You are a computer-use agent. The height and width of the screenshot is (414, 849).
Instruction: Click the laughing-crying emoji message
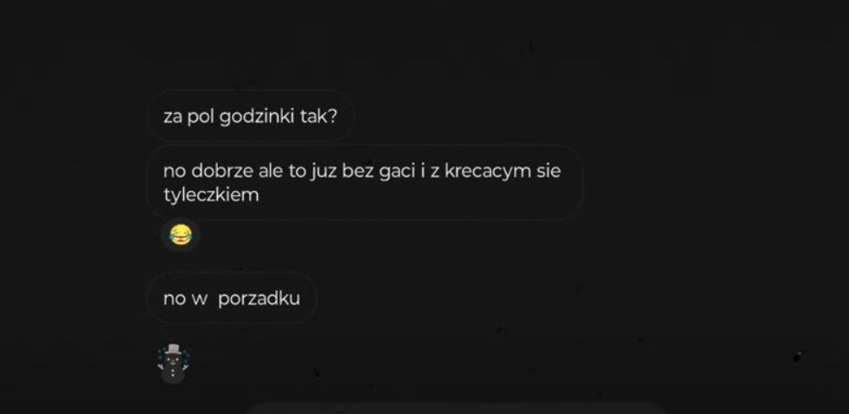point(181,235)
